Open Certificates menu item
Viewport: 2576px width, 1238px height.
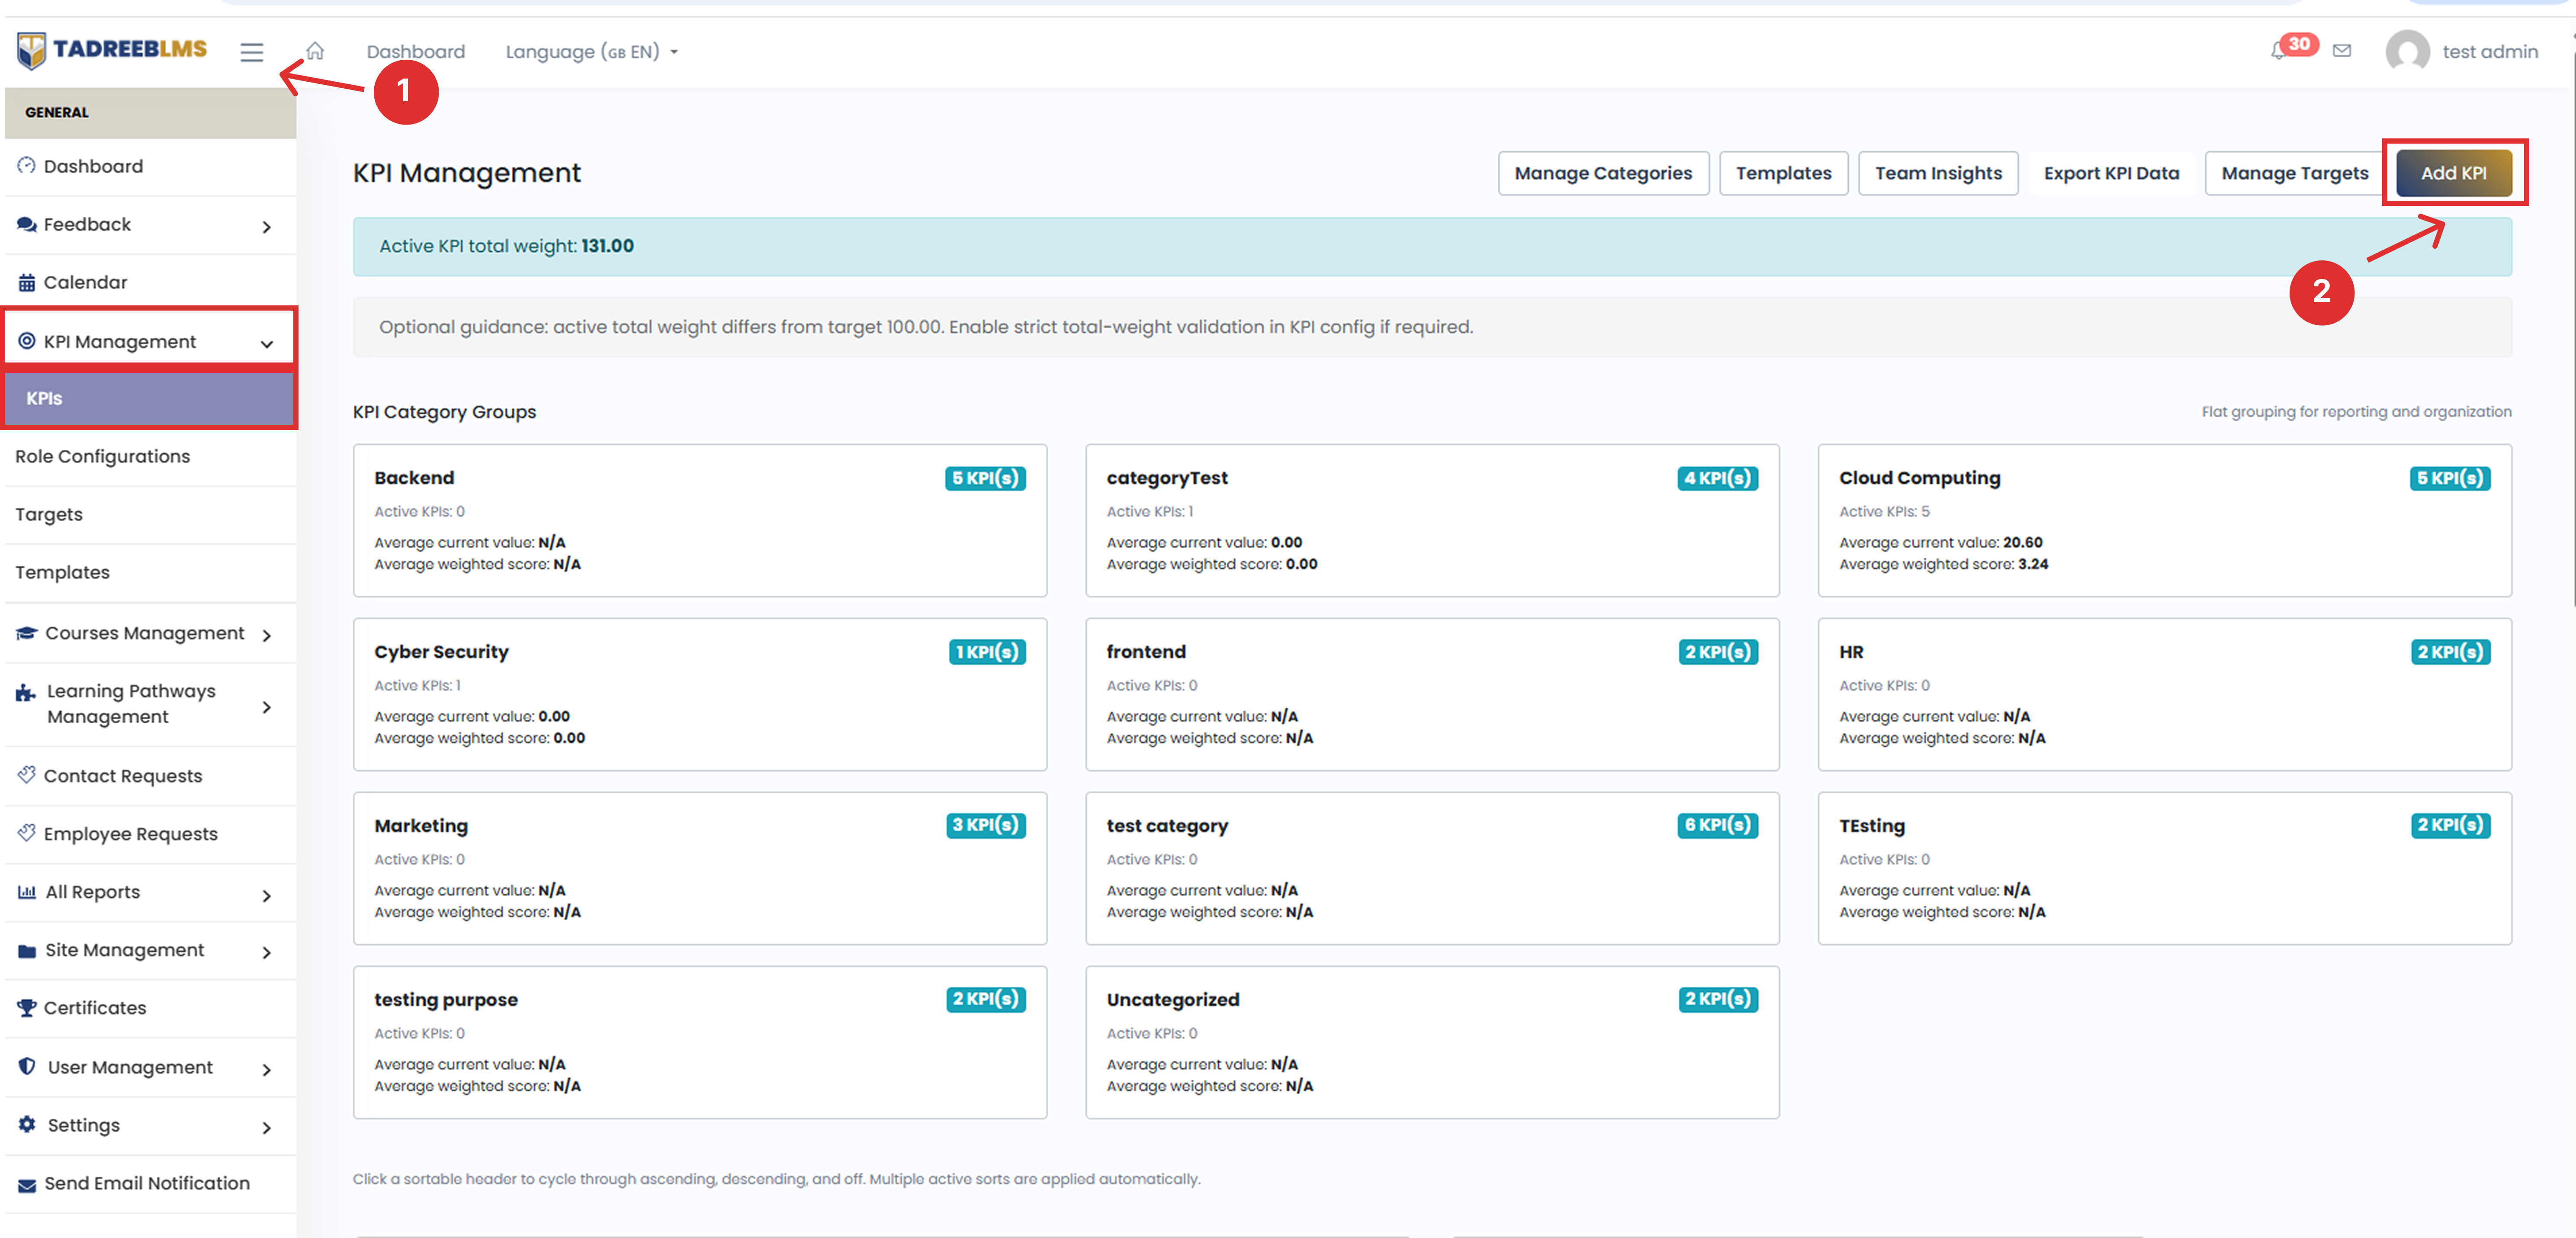click(150, 1008)
